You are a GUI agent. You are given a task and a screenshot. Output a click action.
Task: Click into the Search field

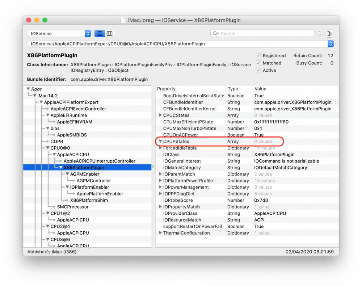[x=262, y=33]
